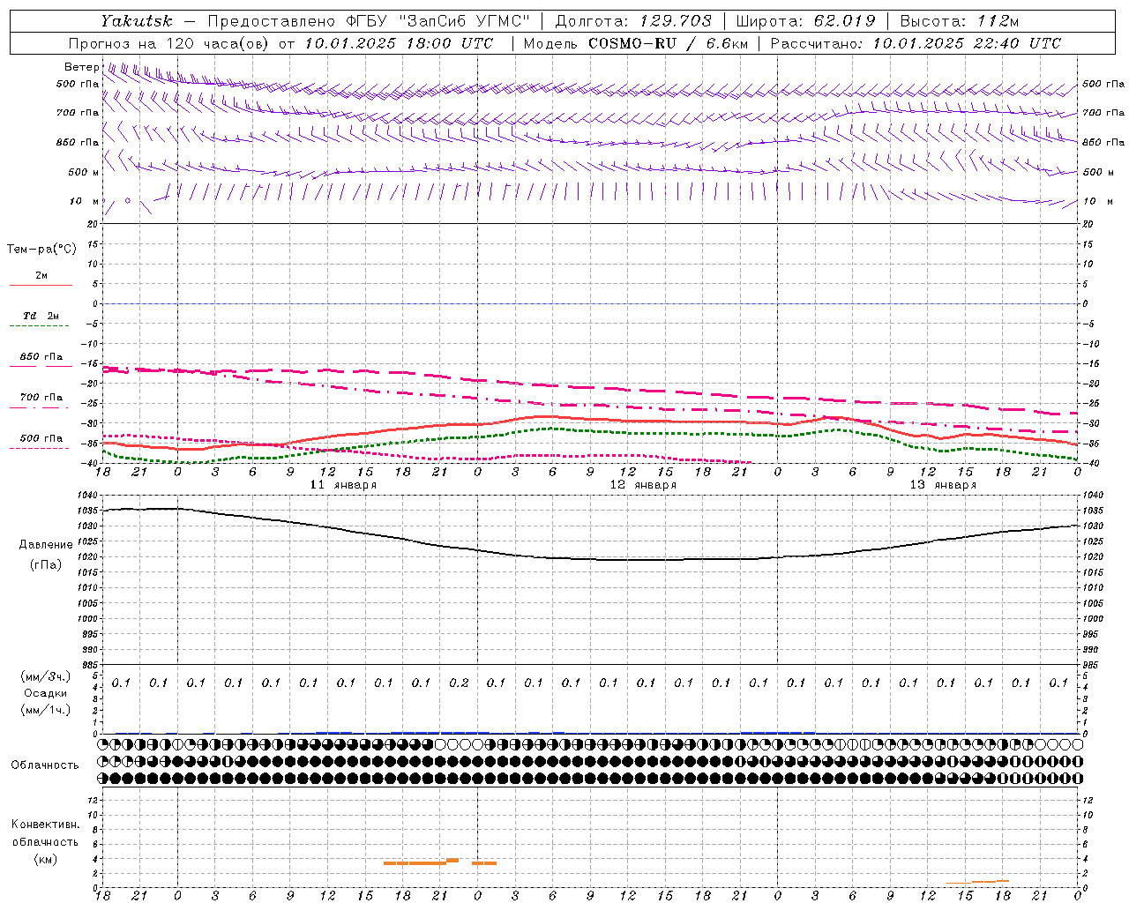Click the left 985 pressure axis value
Screen dimensions: 1129x903
pos(89,665)
